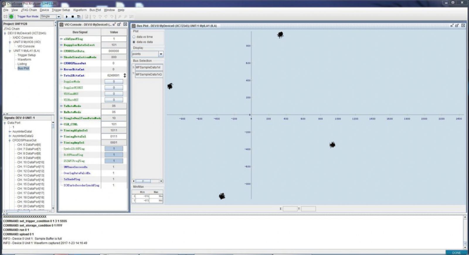Expand DopplerRateSelect bus

click(x=62, y=45)
